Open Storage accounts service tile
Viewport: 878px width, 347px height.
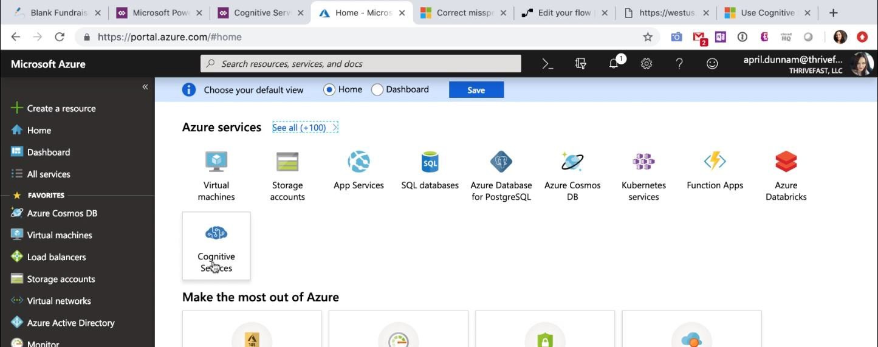pyautogui.click(x=287, y=176)
